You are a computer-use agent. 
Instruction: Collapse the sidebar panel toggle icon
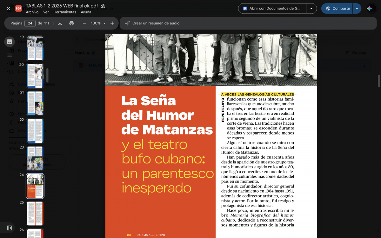(x=10, y=228)
